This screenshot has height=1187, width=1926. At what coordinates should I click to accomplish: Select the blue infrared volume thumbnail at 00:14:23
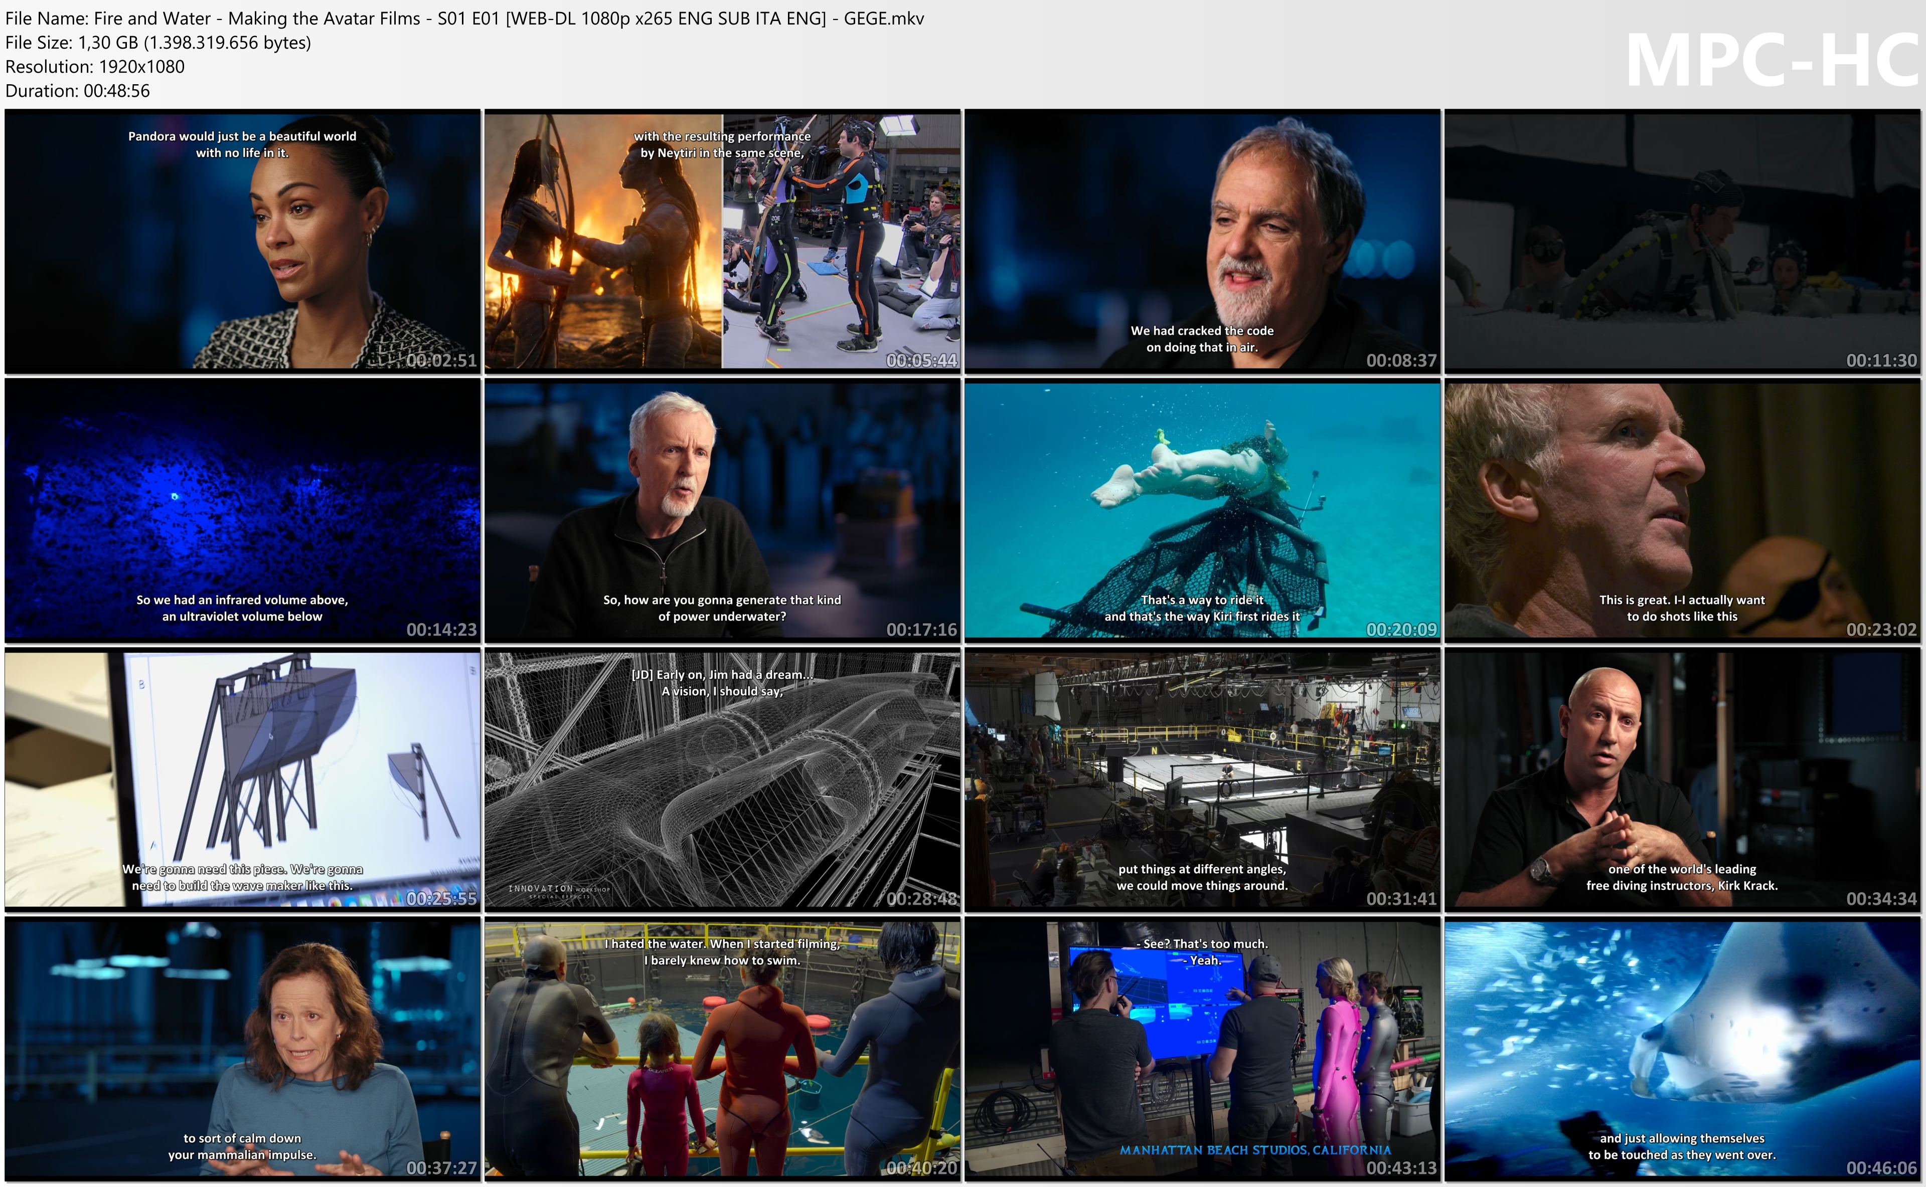pyautogui.click(x=242, y=510)
